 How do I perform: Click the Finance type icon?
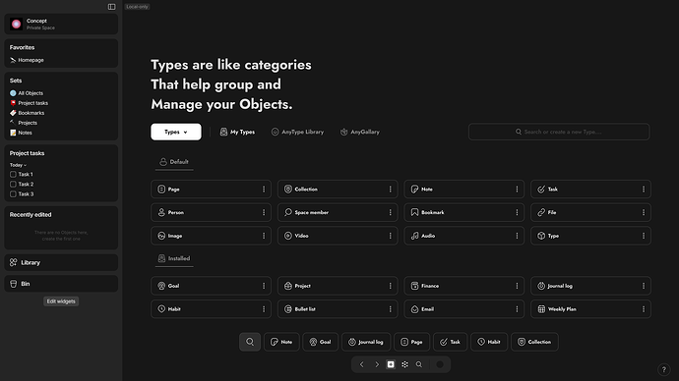pyautogui.click(x=415, y=286)
